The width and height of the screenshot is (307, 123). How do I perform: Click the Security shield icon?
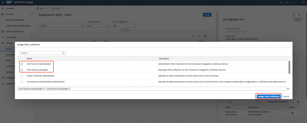(2, 43)
